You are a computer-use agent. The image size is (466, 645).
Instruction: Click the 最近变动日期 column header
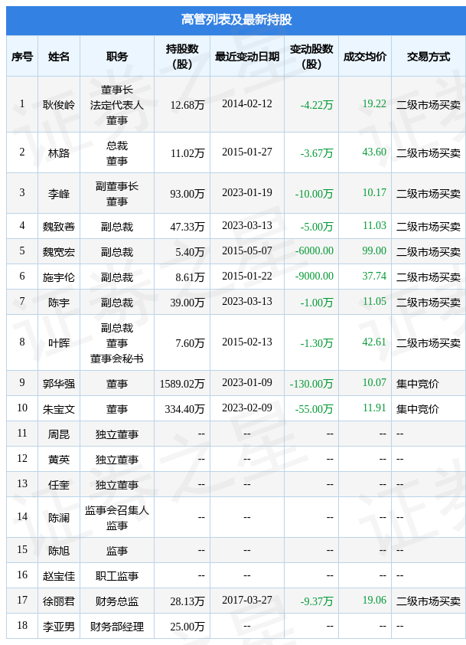tap(247, 57)
